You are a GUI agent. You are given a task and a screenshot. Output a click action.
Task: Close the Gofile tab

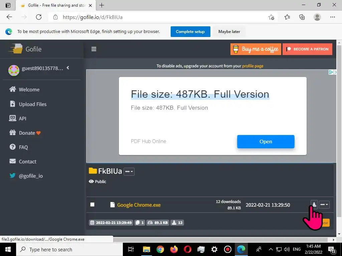click(x=90, y=5)
